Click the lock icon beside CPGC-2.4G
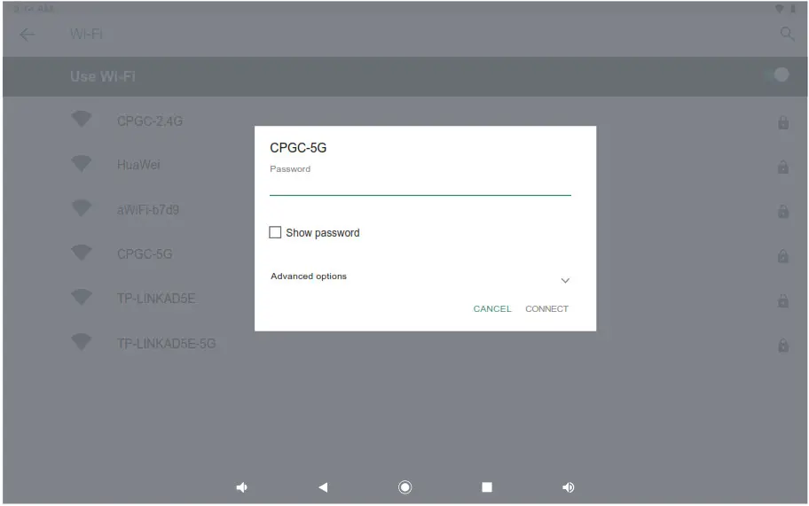 click(782, 122)
